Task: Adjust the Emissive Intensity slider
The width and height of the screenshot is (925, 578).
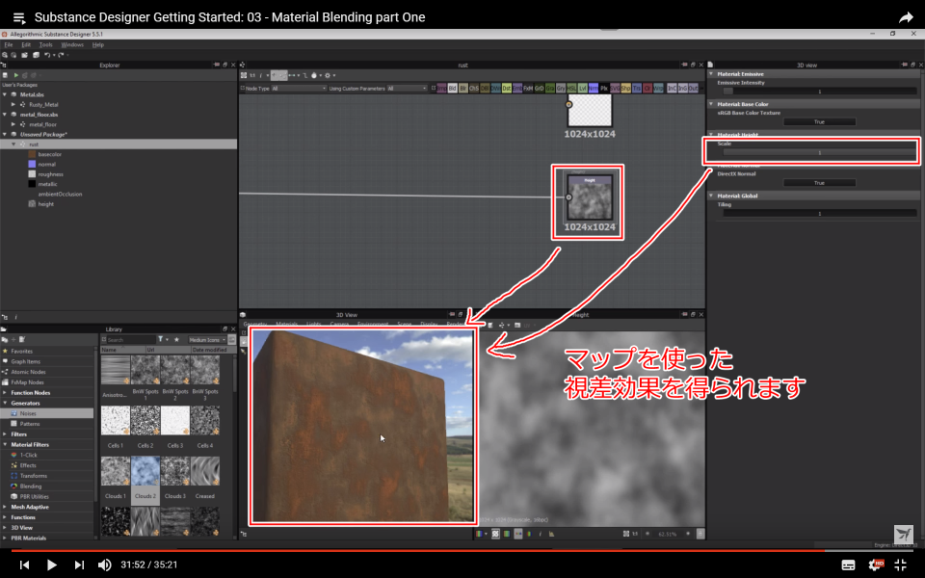Action: point(819,92)
